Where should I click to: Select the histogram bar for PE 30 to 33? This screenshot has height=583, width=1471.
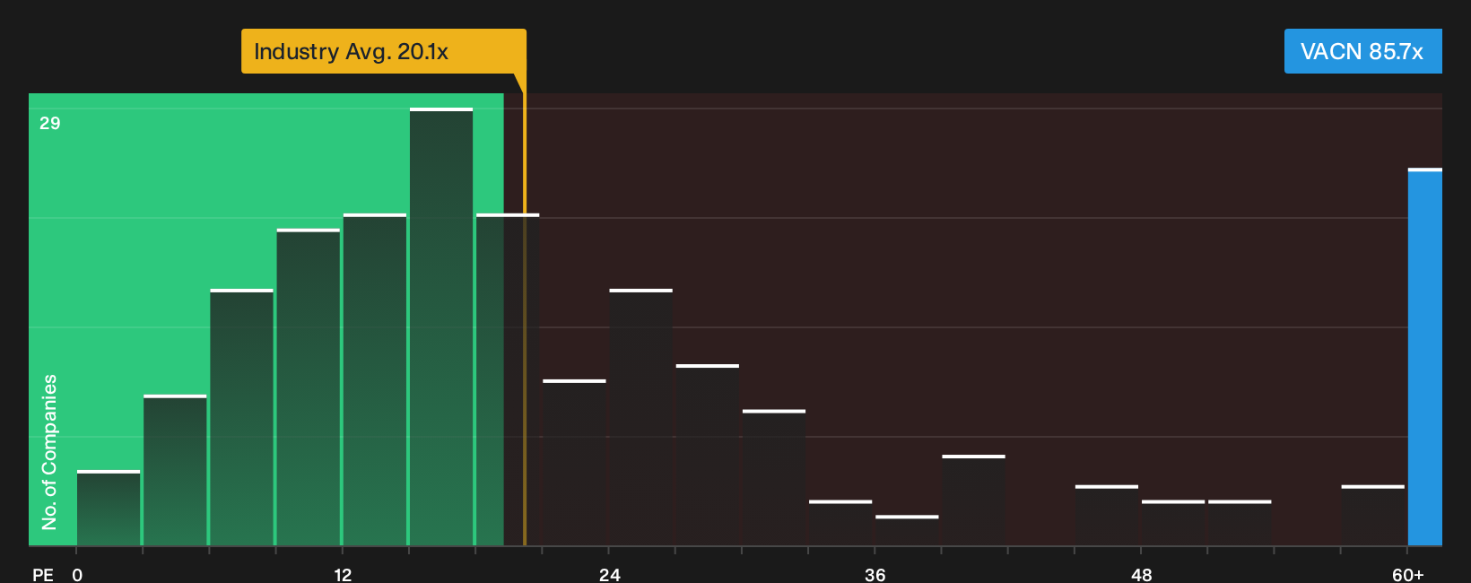pyautogui.click(x=774, y=478)
